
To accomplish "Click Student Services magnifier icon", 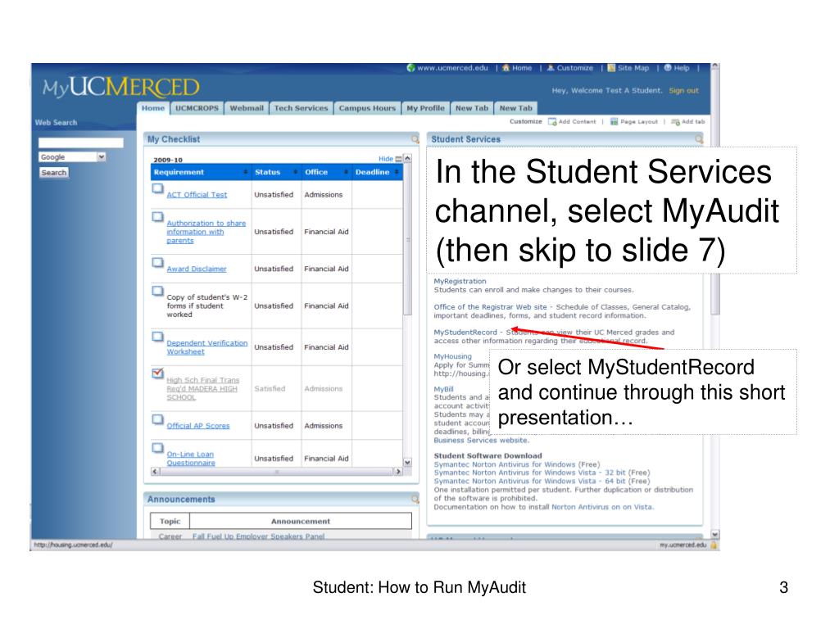I will pyautogui.click(x=699, y=139).
